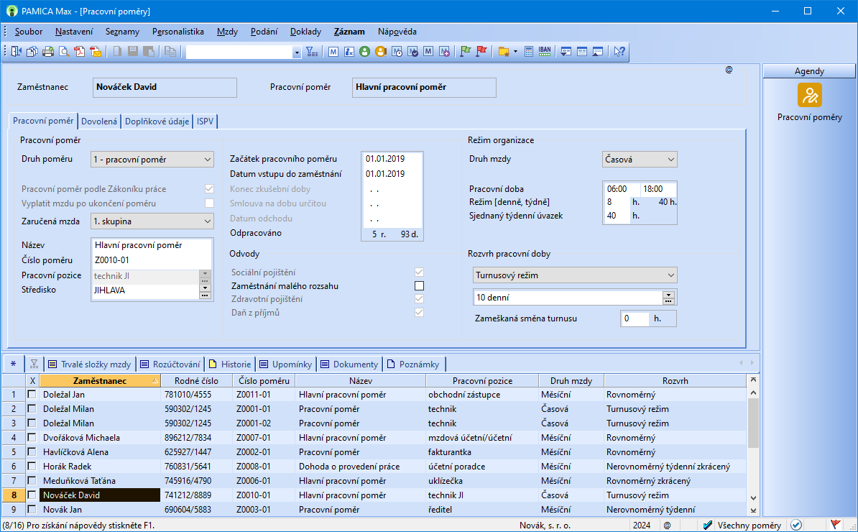Click dropdown arrow beside Středisko JIHLAVA

coord(206,288)
